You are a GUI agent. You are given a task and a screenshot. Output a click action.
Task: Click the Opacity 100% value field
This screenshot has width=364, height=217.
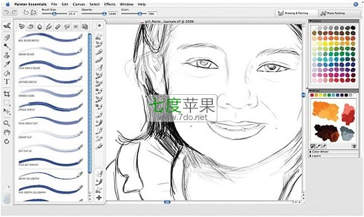[113, 14]
